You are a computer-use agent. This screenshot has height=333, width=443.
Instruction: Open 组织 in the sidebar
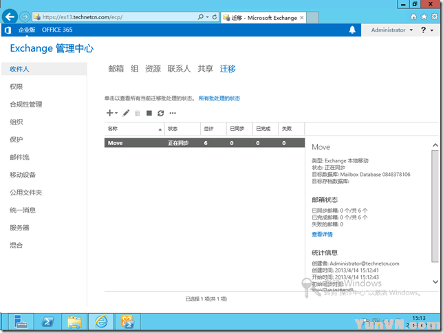point(16,122)
